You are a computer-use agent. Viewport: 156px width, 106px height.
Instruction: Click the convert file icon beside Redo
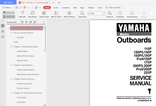(36, 8)
